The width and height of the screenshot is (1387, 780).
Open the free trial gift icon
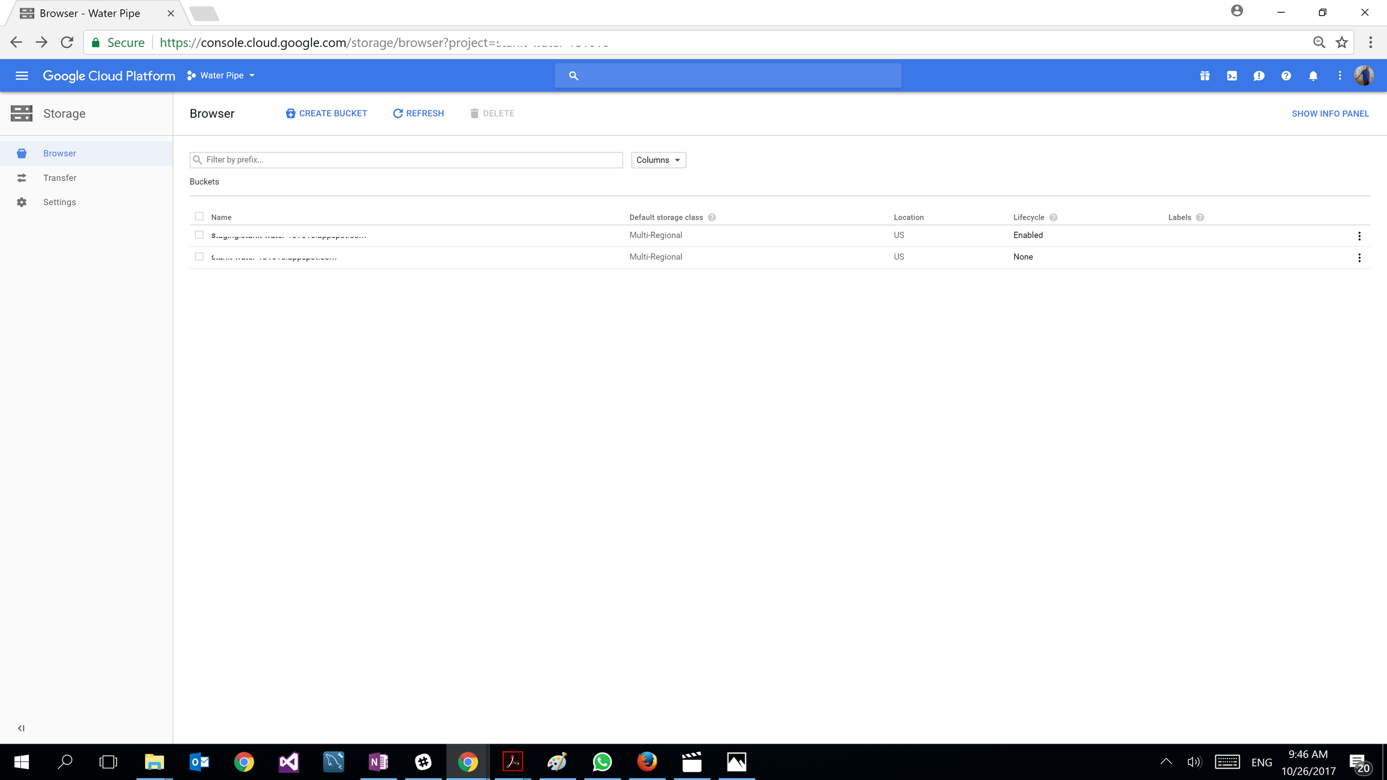pos(1204,76)
